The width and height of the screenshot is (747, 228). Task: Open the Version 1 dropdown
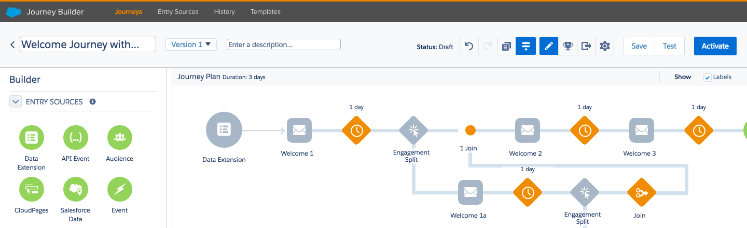(191, 44)
